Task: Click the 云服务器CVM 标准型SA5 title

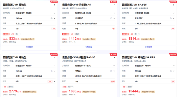Action: click(76, 5)
